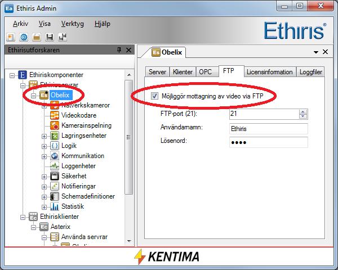
Task: Click the Kommunikation globe icon
Action: pos(55,156)
